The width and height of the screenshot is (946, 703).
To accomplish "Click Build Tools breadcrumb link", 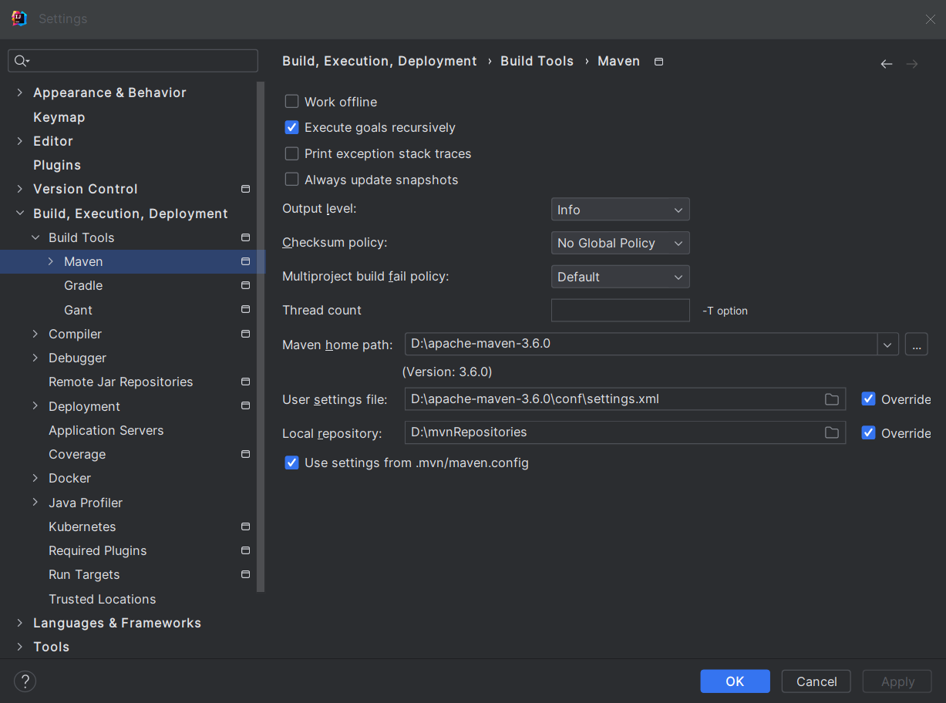I will [x=537, y=61].
